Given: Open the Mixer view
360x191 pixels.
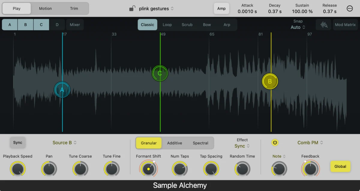Looking at the screenshot, I should tap(75, 25).
